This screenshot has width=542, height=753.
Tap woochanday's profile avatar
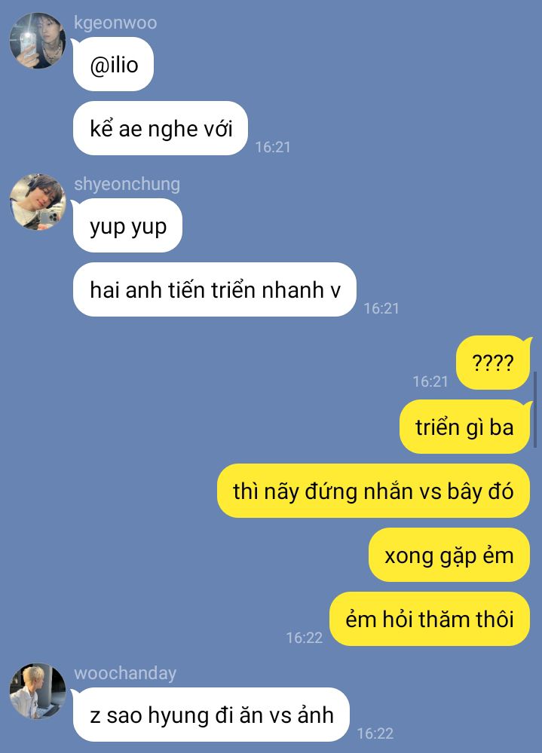click(38, 691)
